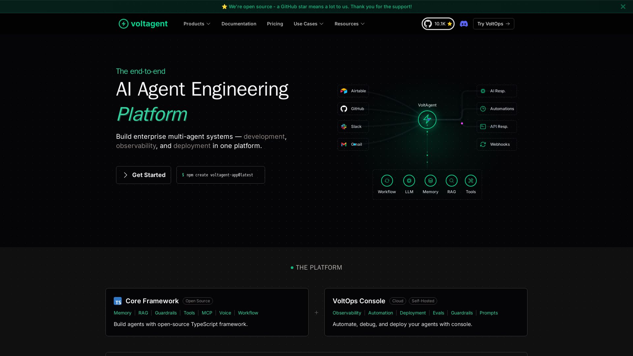
Task: Dismiss the open source announcement banner
Action: click(623, 7)
